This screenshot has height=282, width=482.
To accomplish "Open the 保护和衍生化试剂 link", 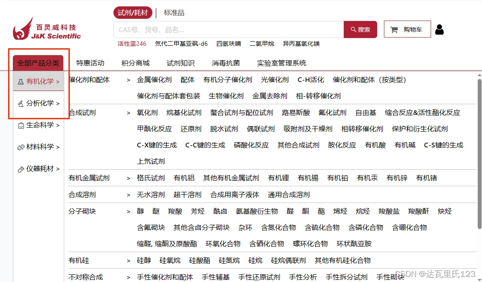I will click(420, 129).
